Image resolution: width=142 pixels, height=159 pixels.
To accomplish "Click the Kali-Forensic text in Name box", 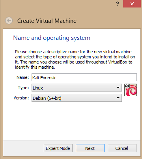I will tap(44, 78).
